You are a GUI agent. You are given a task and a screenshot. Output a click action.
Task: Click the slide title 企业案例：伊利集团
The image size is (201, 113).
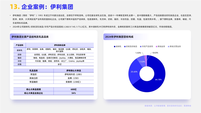point(47,7)
